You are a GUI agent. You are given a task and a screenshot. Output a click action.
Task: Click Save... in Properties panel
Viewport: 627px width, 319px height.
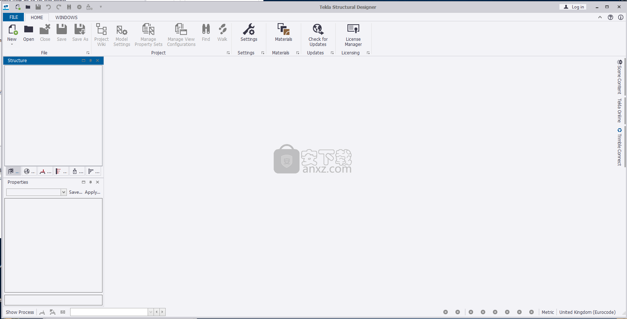click(76, 192)
